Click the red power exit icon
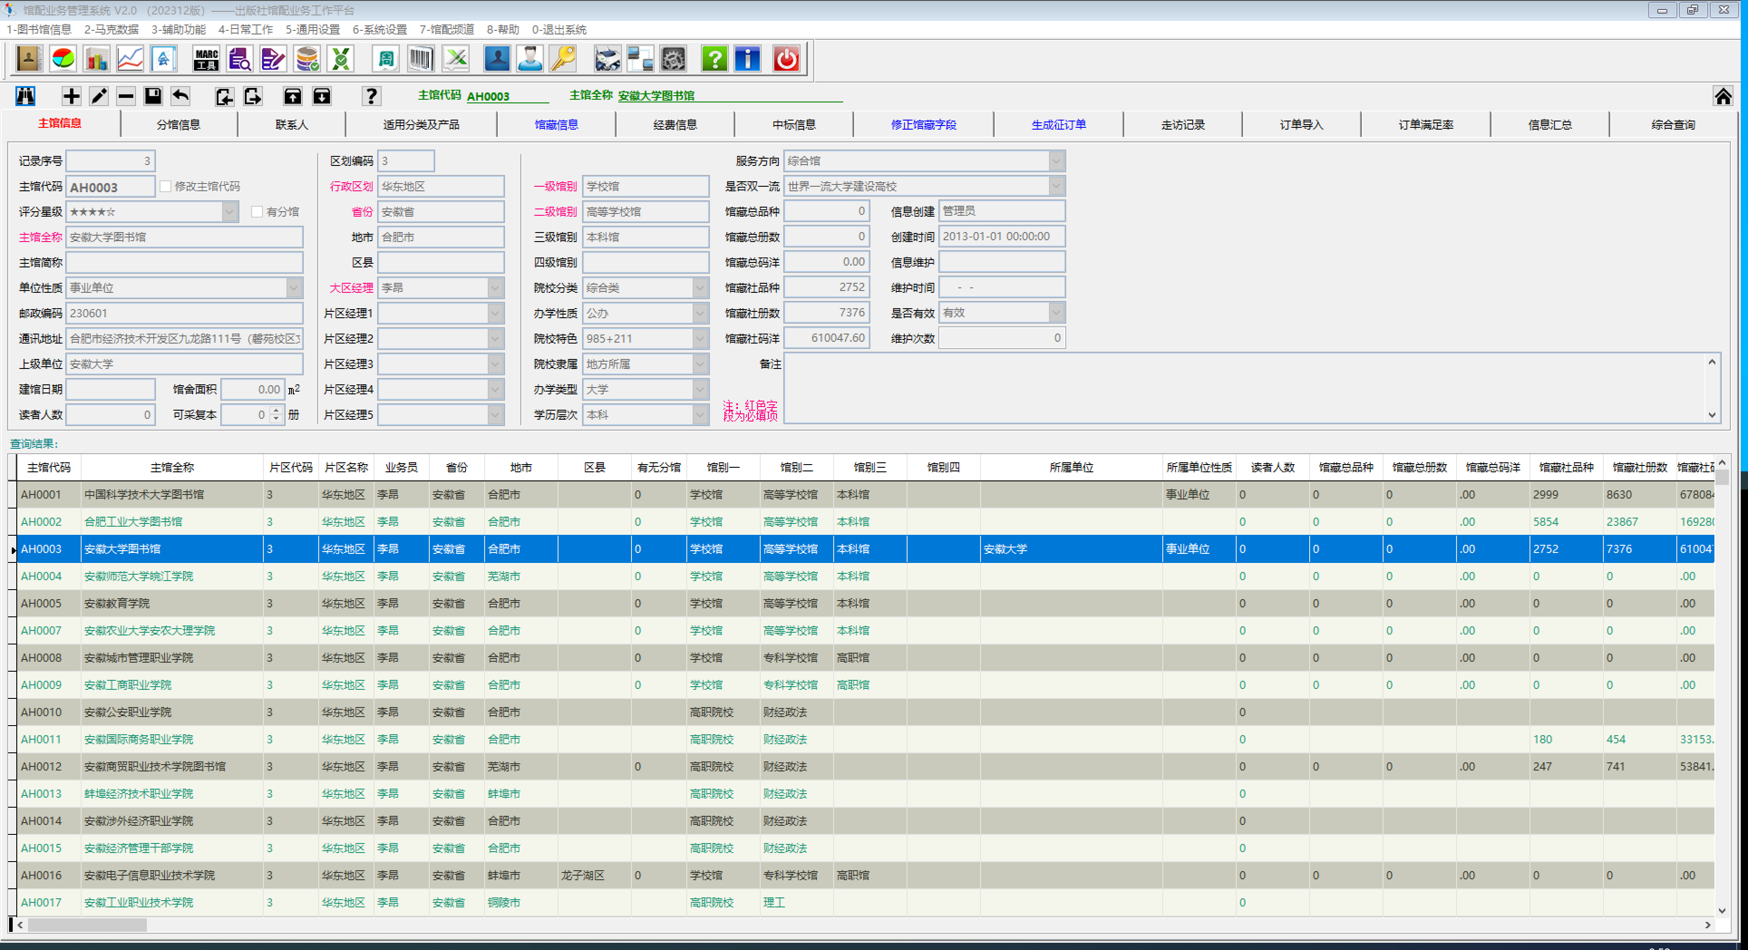The image size is (1748, 950). click(787, 59)
